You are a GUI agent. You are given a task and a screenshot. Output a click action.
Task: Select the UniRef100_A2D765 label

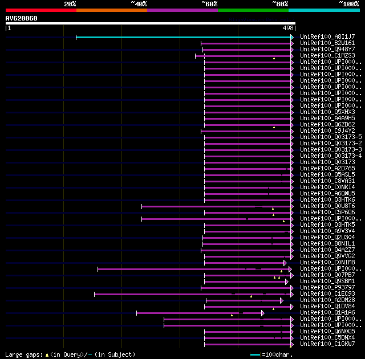coord(327,168)
